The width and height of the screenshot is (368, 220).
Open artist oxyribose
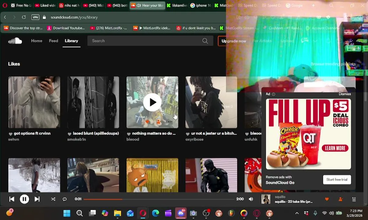click(x=194, y=139)
